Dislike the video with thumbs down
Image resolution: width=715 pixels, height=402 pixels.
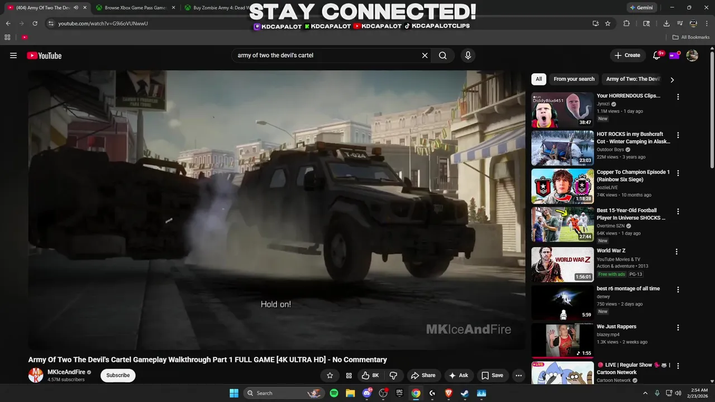pos(393,375)
